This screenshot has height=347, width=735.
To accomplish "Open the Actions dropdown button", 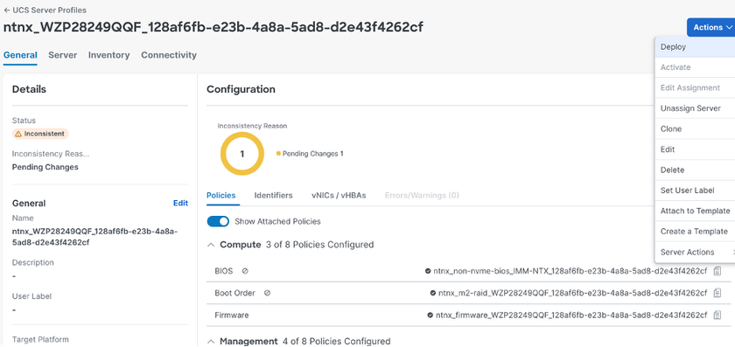I will (710, 27).
